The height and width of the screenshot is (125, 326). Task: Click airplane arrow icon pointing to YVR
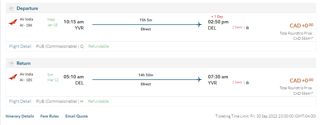pyautogui.click(x=199, y=80)
